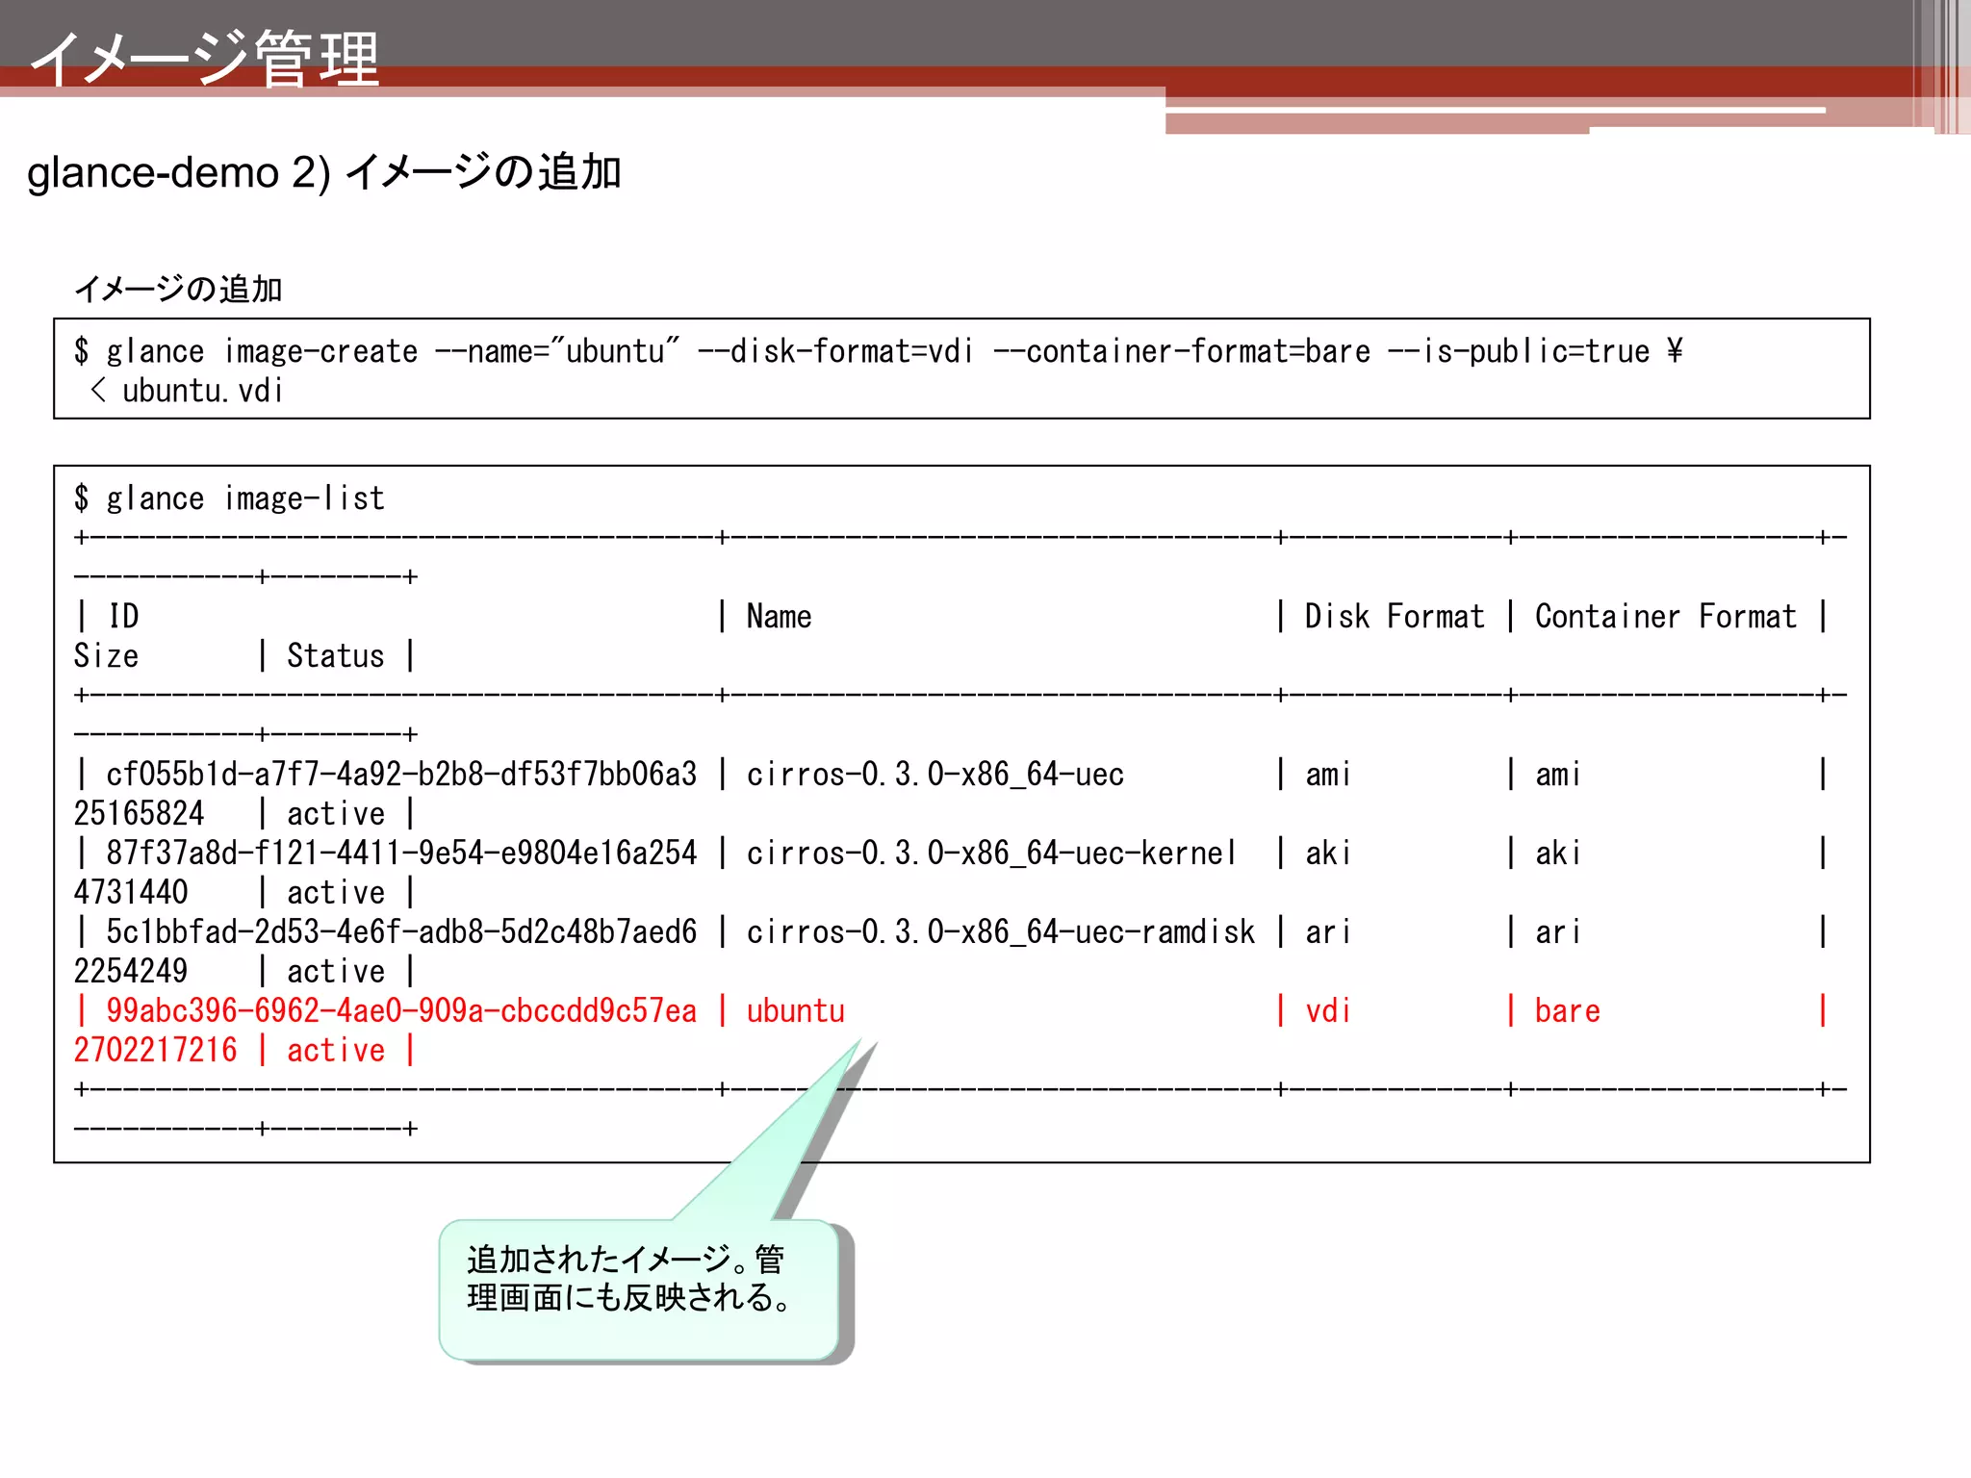
Task: Click the Size column header
Action: pos(106,655)
